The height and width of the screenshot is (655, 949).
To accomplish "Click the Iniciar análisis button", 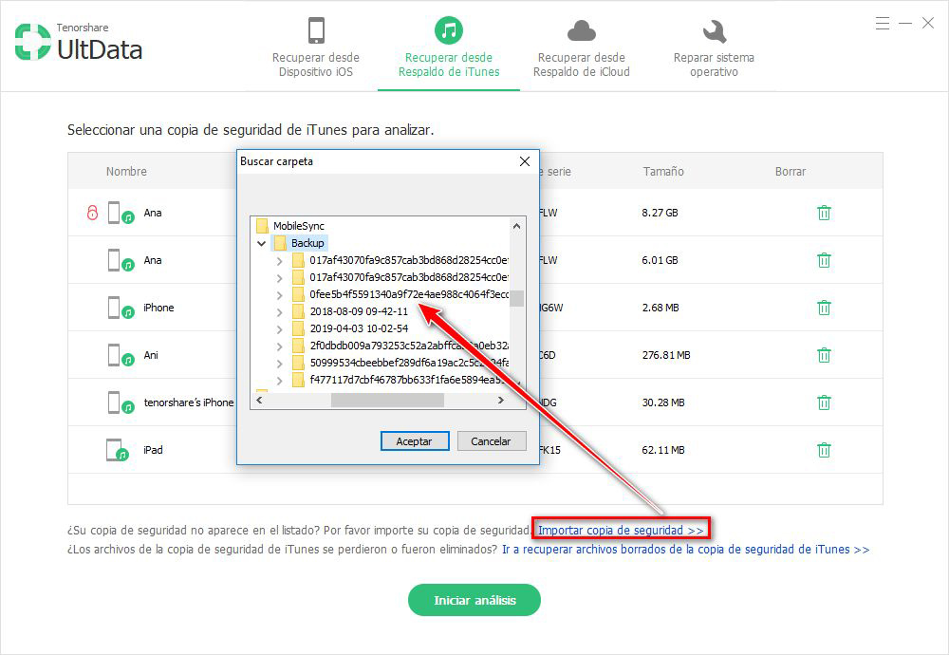I will [474, 600].
